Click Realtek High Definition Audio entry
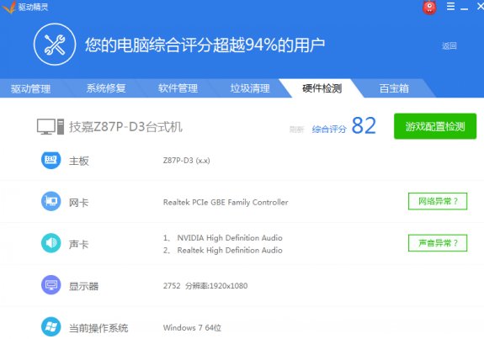 [x=230, y=250]
